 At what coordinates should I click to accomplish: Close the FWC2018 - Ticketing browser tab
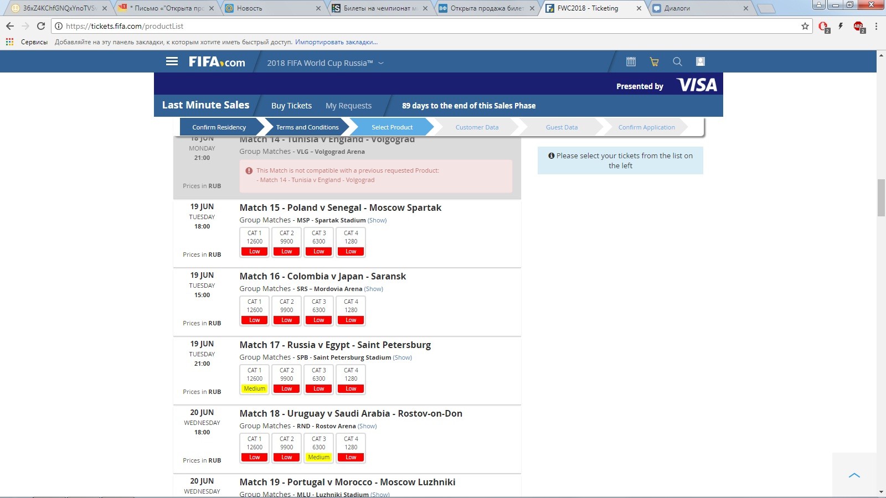639,8
